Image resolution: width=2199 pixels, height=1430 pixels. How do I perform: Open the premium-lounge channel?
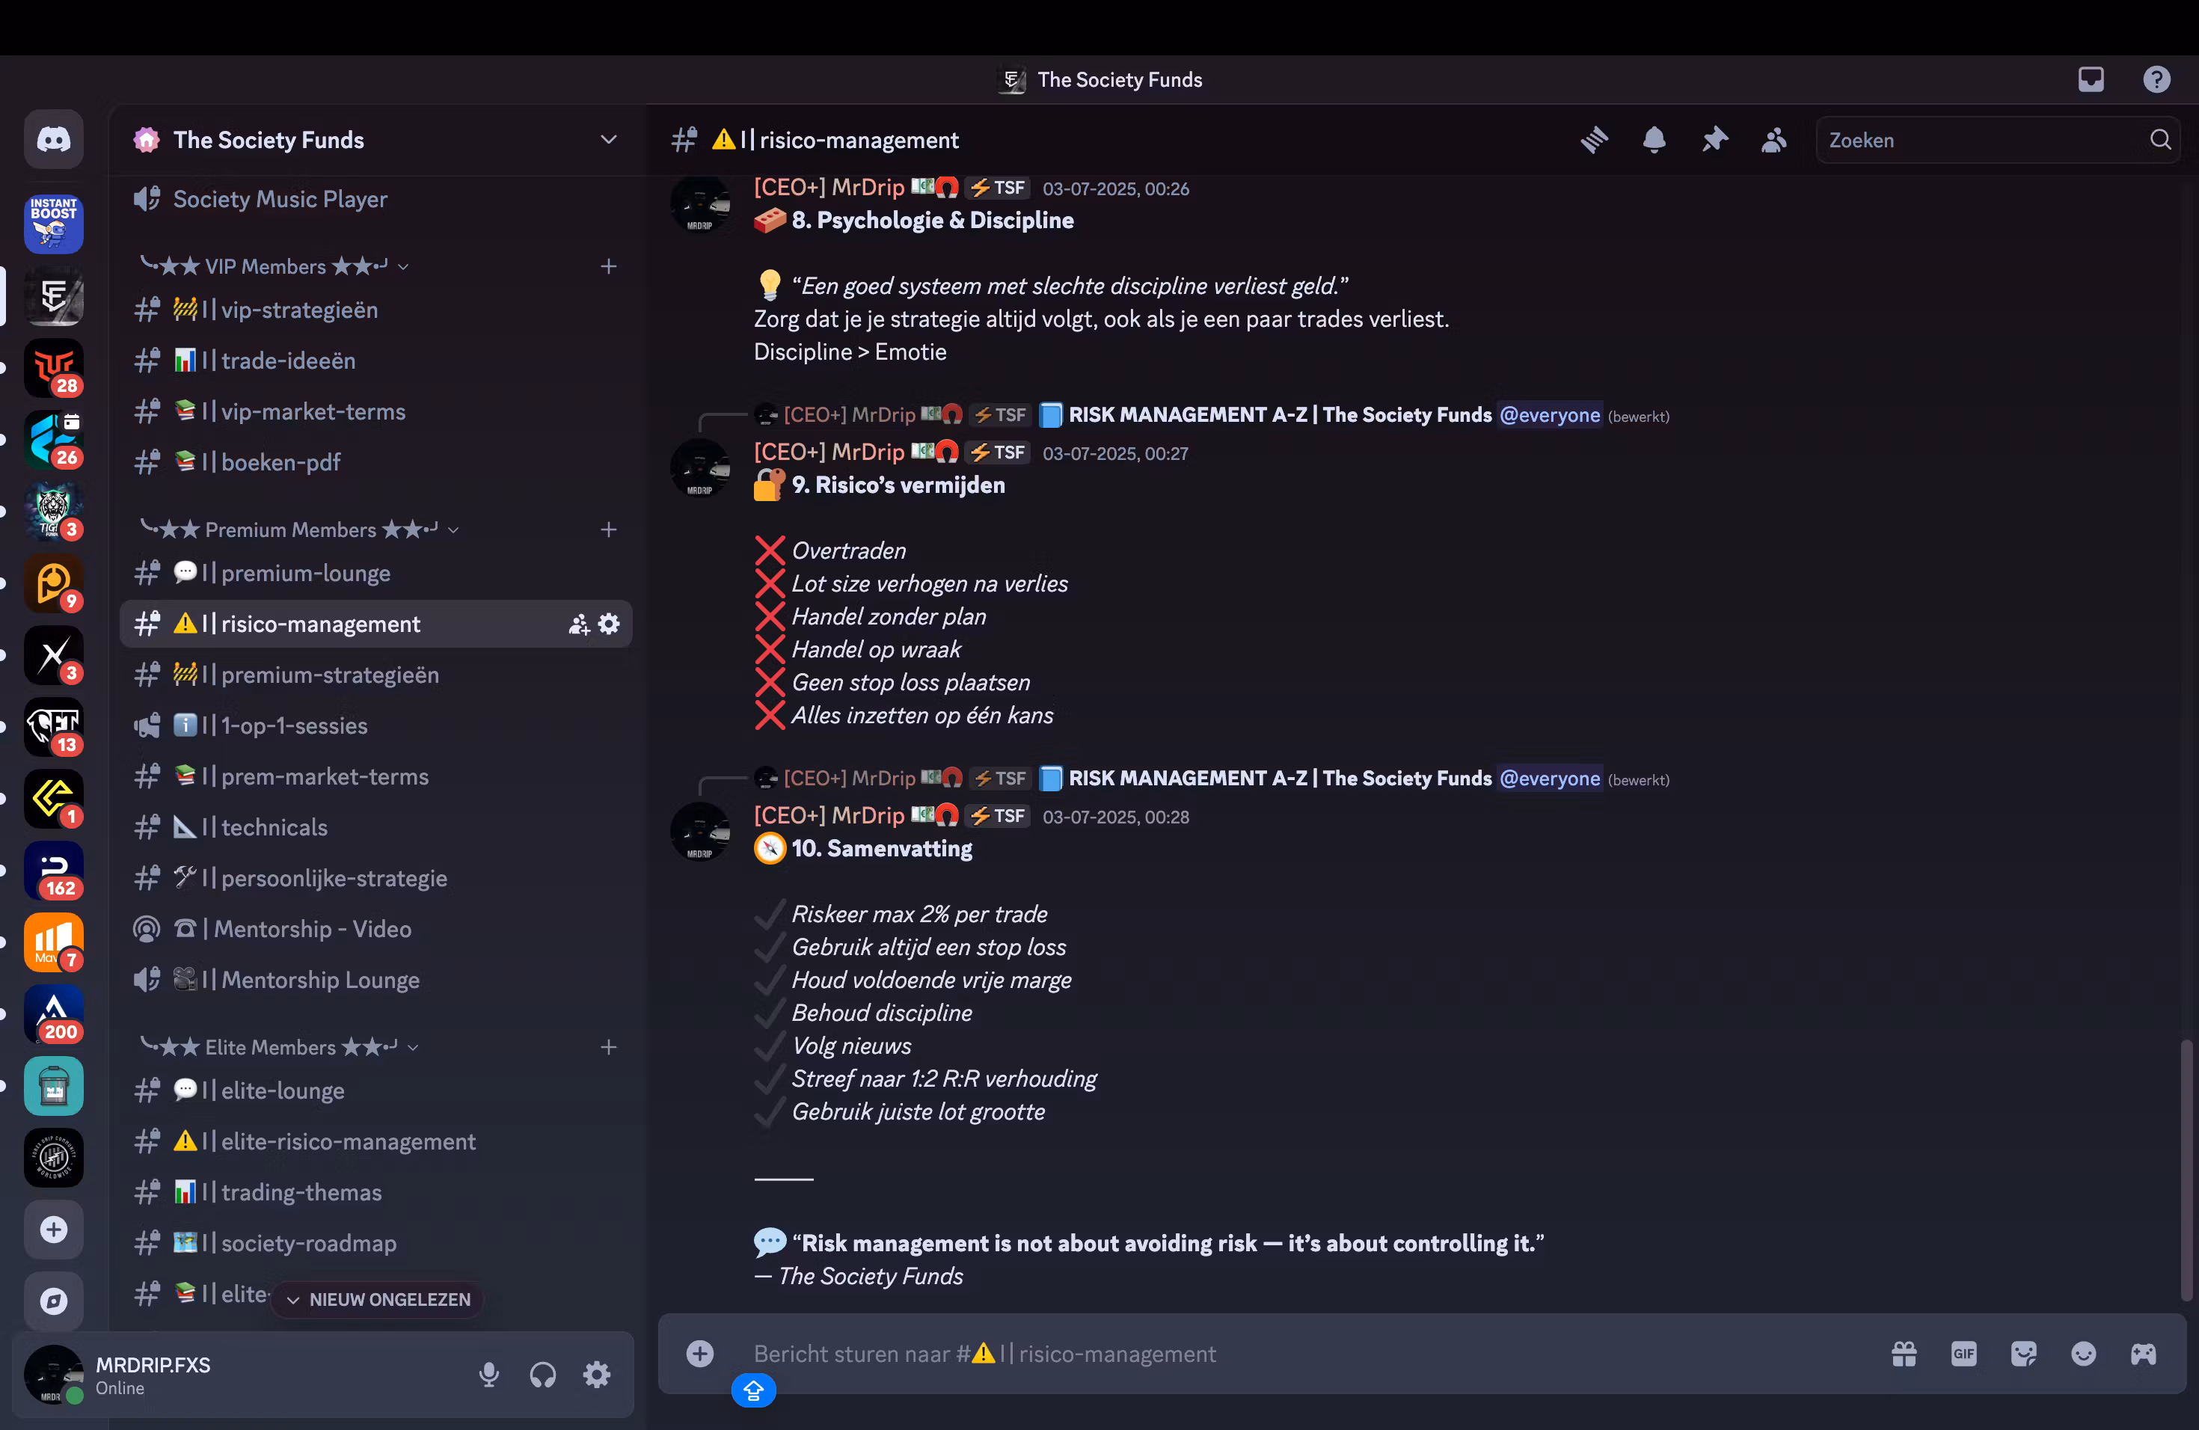coord(377,573)
